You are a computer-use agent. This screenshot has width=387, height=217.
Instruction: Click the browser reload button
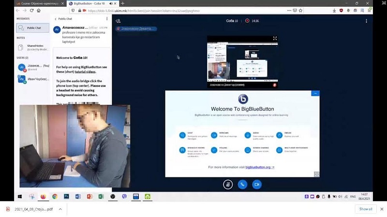pyautogui.click(x=31, y=10)
